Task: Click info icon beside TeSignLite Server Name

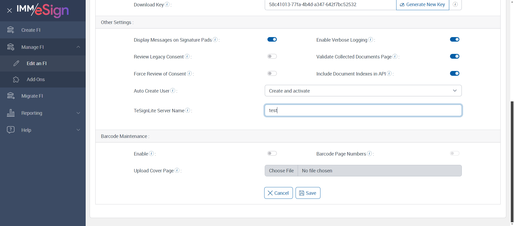Action: 188,110
